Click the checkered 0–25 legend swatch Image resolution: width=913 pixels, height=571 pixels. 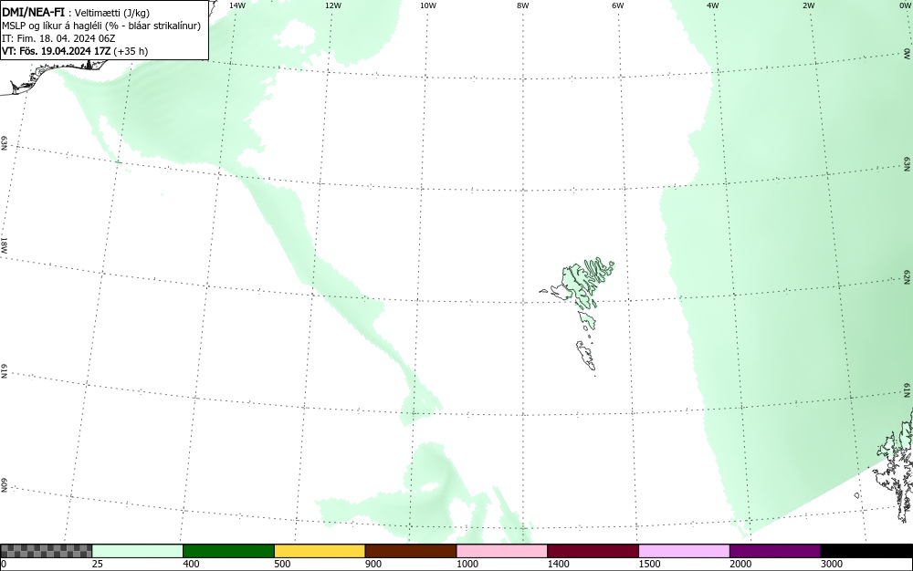[46, 551]
